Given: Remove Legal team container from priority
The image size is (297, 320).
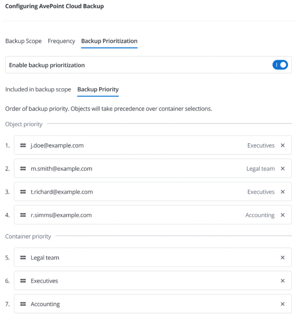Looking at the screenshot, I should (283, 257).
